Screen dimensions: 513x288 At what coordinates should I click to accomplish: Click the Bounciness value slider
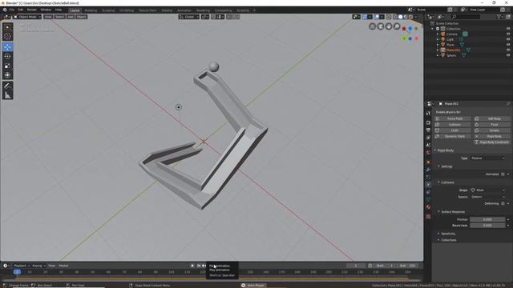[x=487, y=226]
